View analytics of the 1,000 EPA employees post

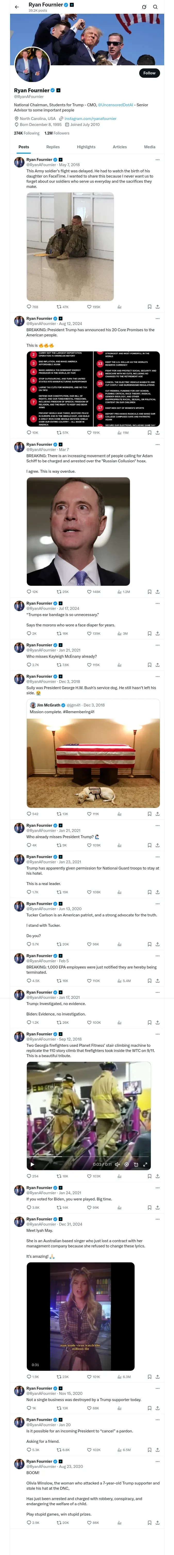coord(119,980)
